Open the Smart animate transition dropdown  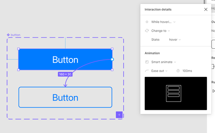164,62
